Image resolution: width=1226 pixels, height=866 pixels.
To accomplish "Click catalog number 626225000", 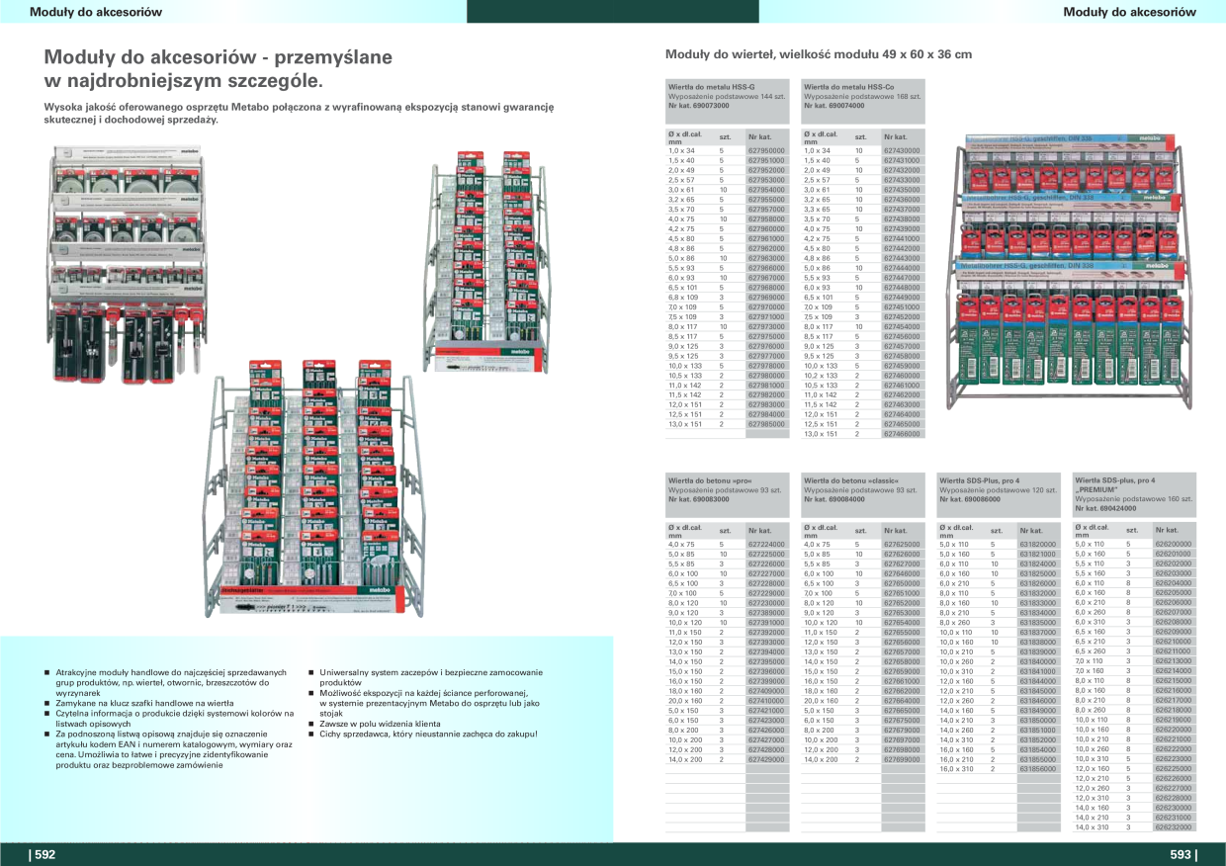I will pyautogui.click(x=1174, y=768).
